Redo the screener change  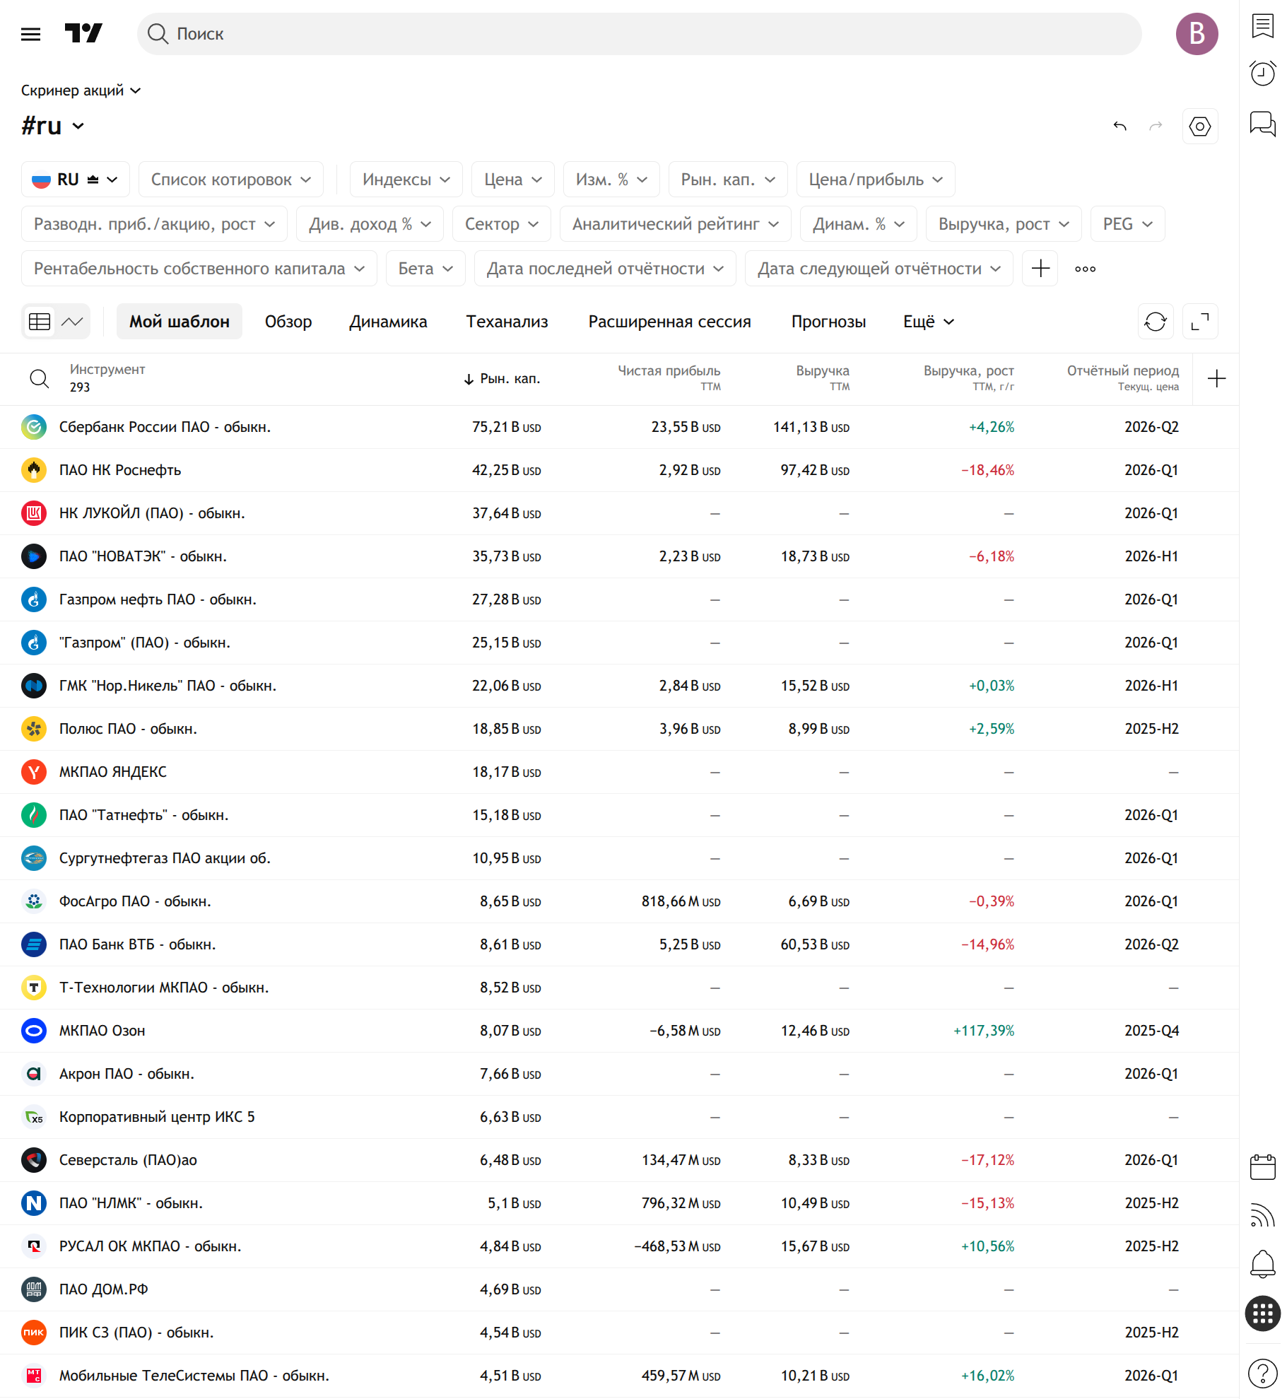click(1156, 127)
